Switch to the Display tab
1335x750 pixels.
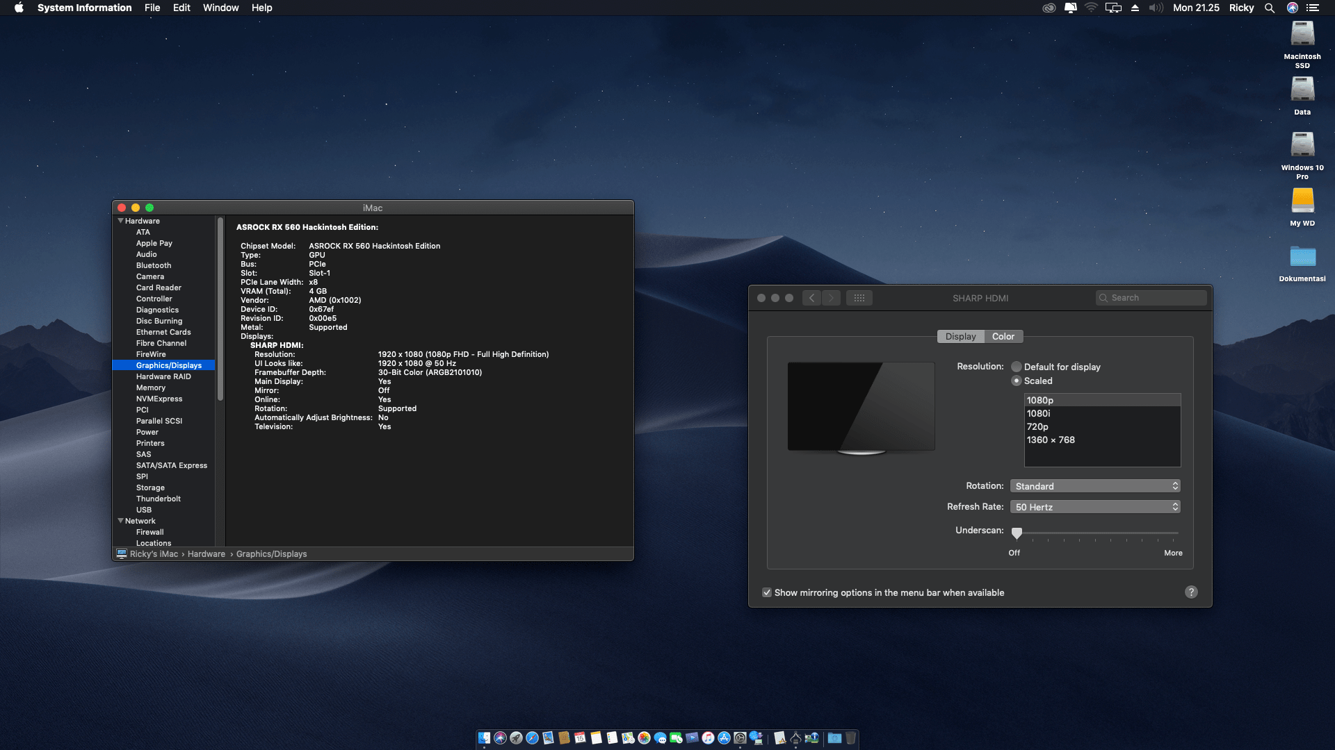click(x=960, y=336)
